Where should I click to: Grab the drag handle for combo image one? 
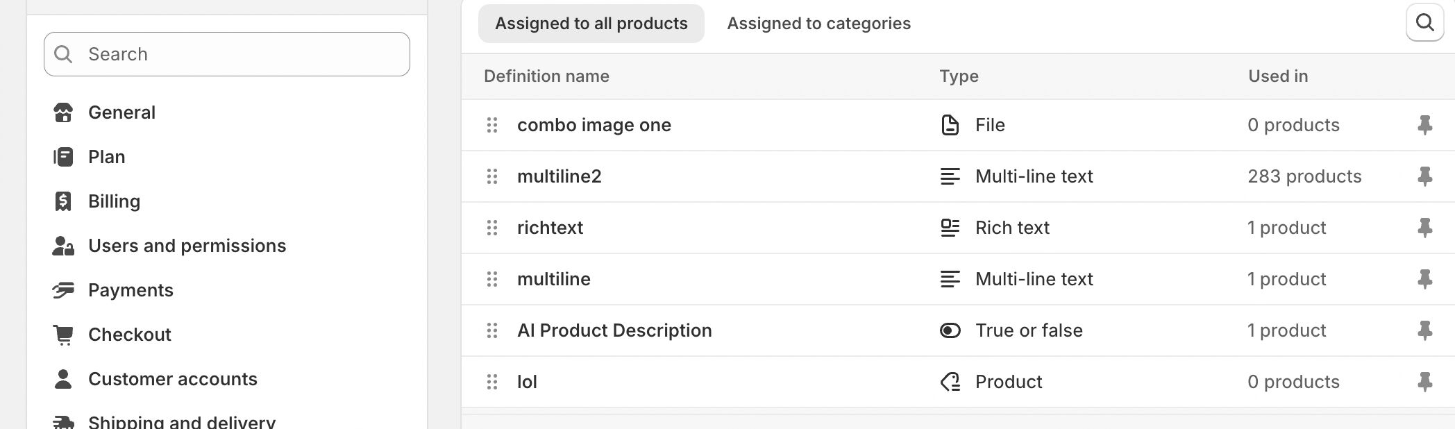coord(492,125)
